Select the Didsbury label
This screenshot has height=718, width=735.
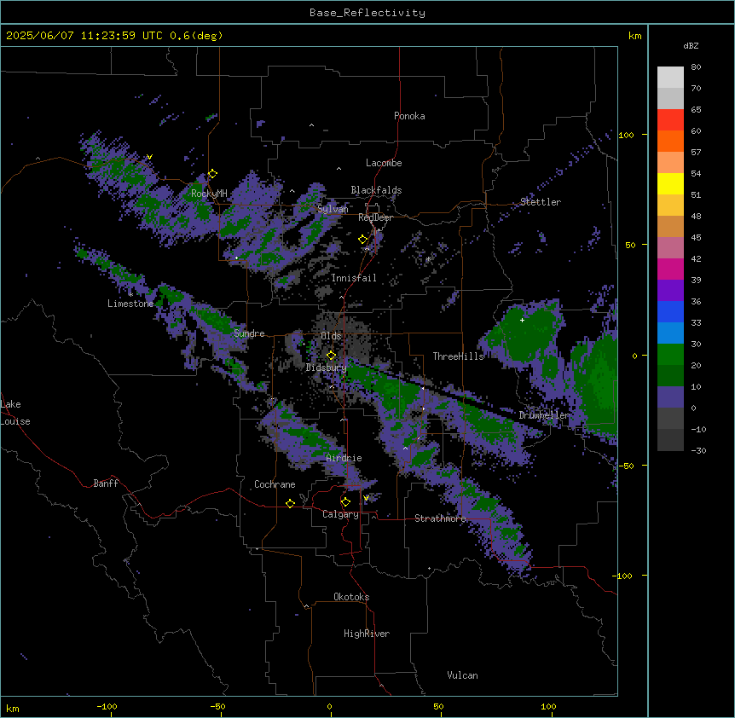click(x=326, y=368)
